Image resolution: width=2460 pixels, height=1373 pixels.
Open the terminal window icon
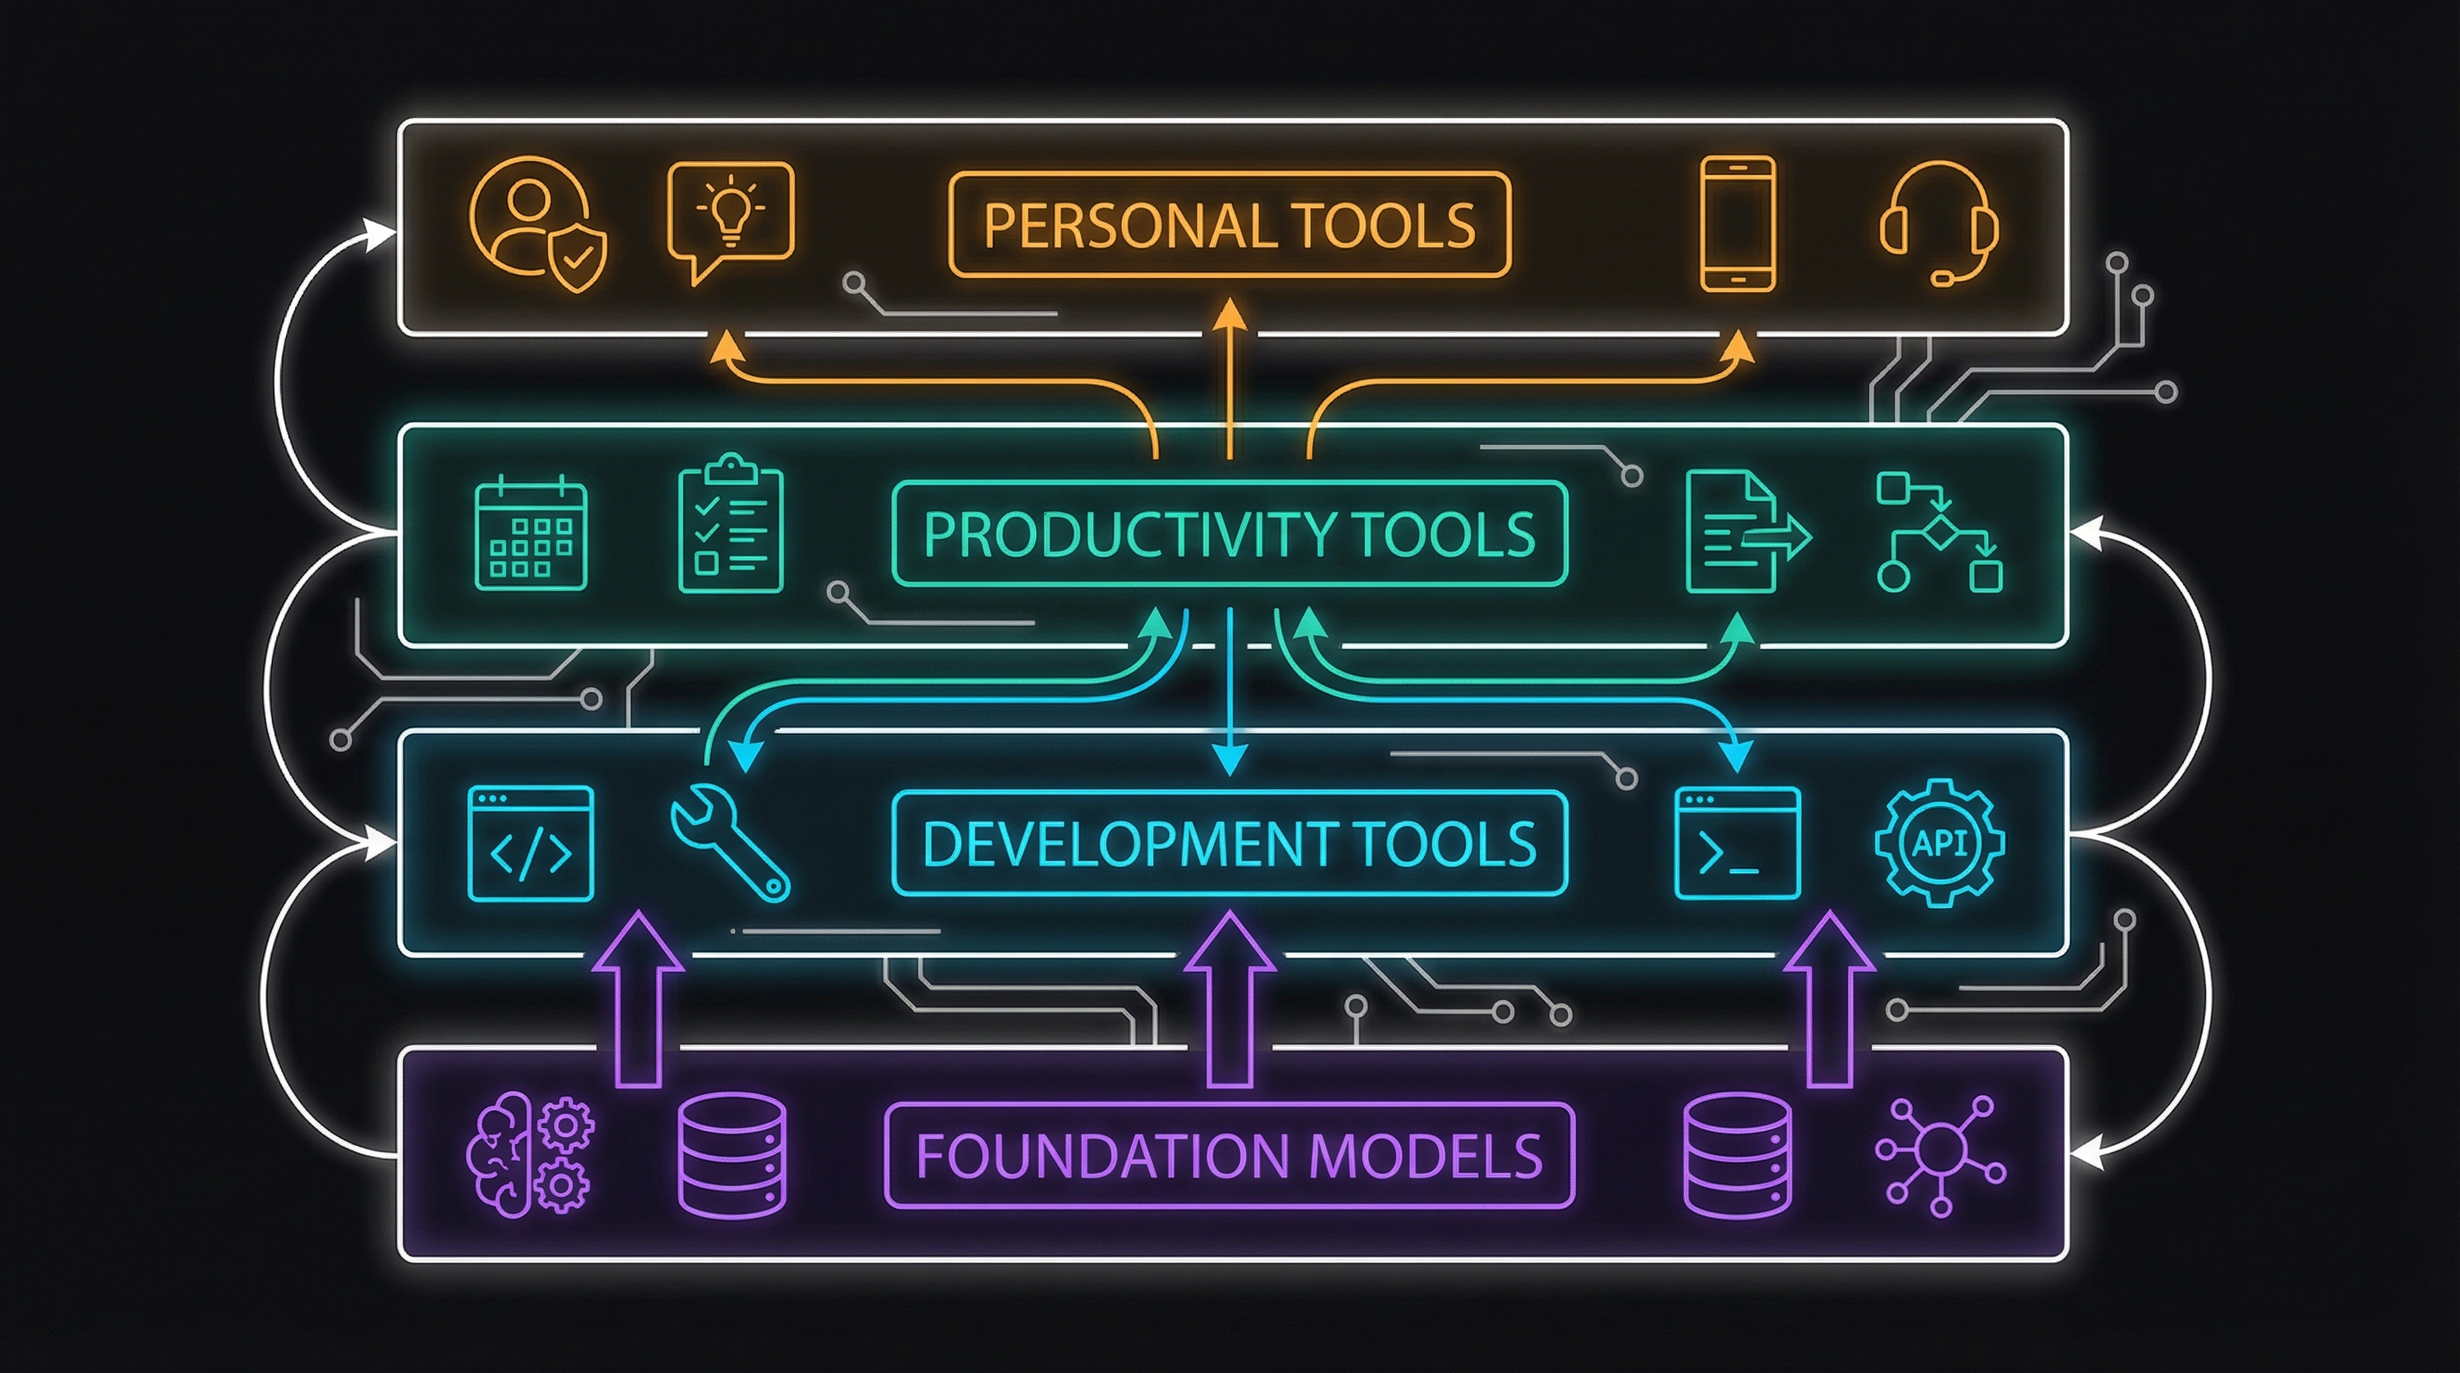click(1738, 845)
